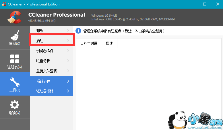Open the 驱动器擦除 drive wiper item
223x130 pixels.
51,91
